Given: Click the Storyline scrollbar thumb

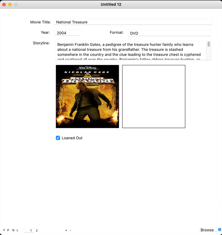Looking at the screenshot, I should click(208, 44).
